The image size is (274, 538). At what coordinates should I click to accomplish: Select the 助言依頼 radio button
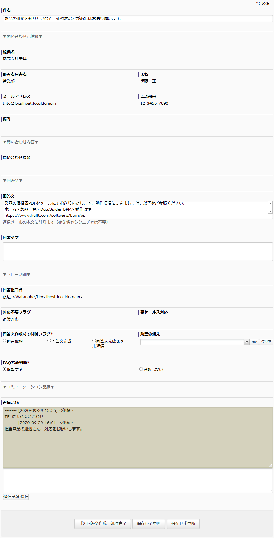5,341
